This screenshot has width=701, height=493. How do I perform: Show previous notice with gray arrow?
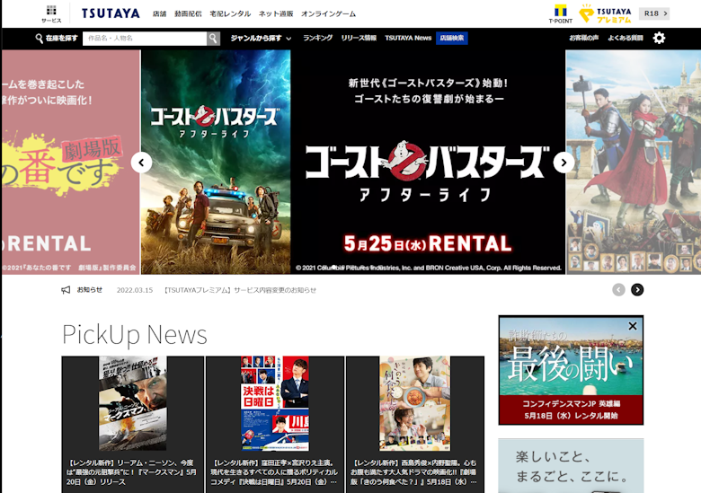click(618, 290)
